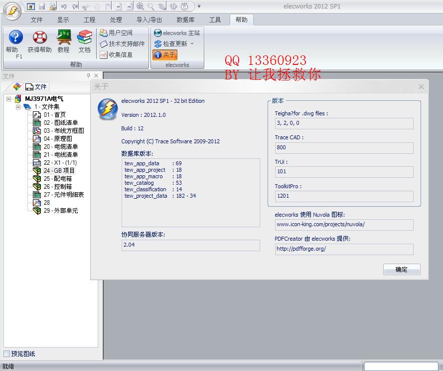443x371 pixels.
Task: Click the Copy icon in quick access toolbar
Action: (x=97, y=6)
